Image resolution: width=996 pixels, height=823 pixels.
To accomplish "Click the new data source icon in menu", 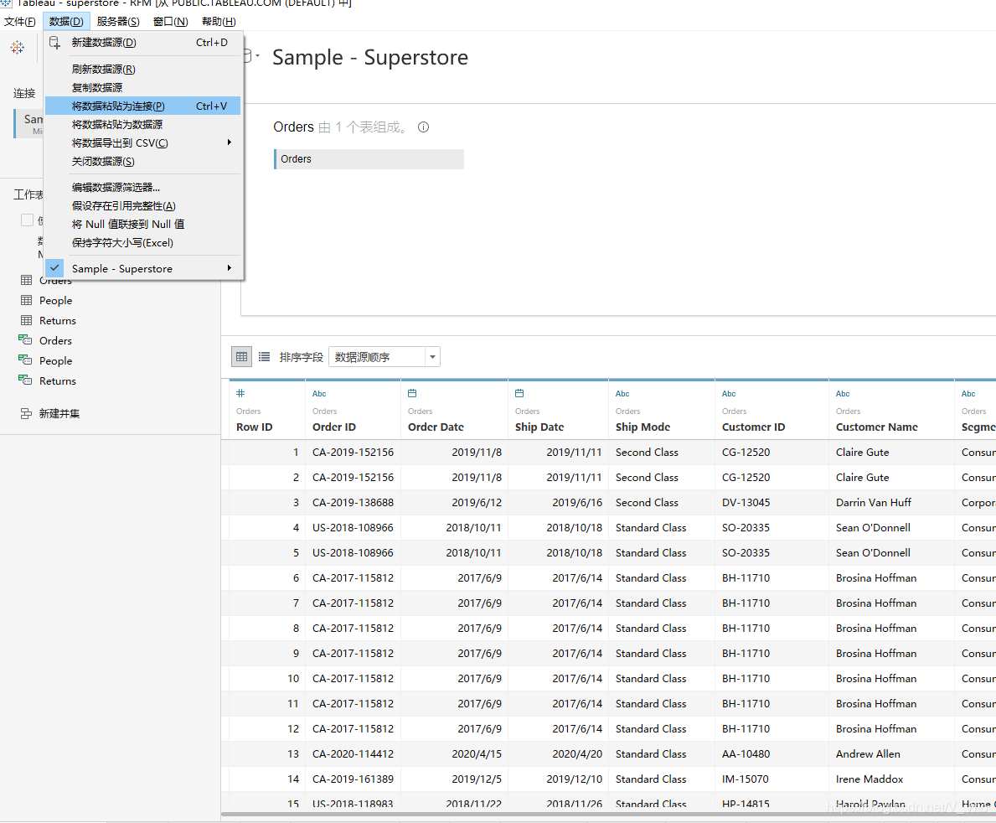I will coord(55,43).
